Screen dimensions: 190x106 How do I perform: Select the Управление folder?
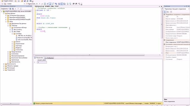(x=11, y=70)
